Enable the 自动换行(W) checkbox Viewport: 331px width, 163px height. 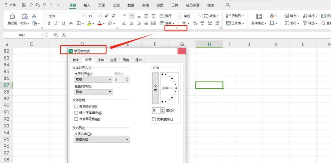point(77,106)
